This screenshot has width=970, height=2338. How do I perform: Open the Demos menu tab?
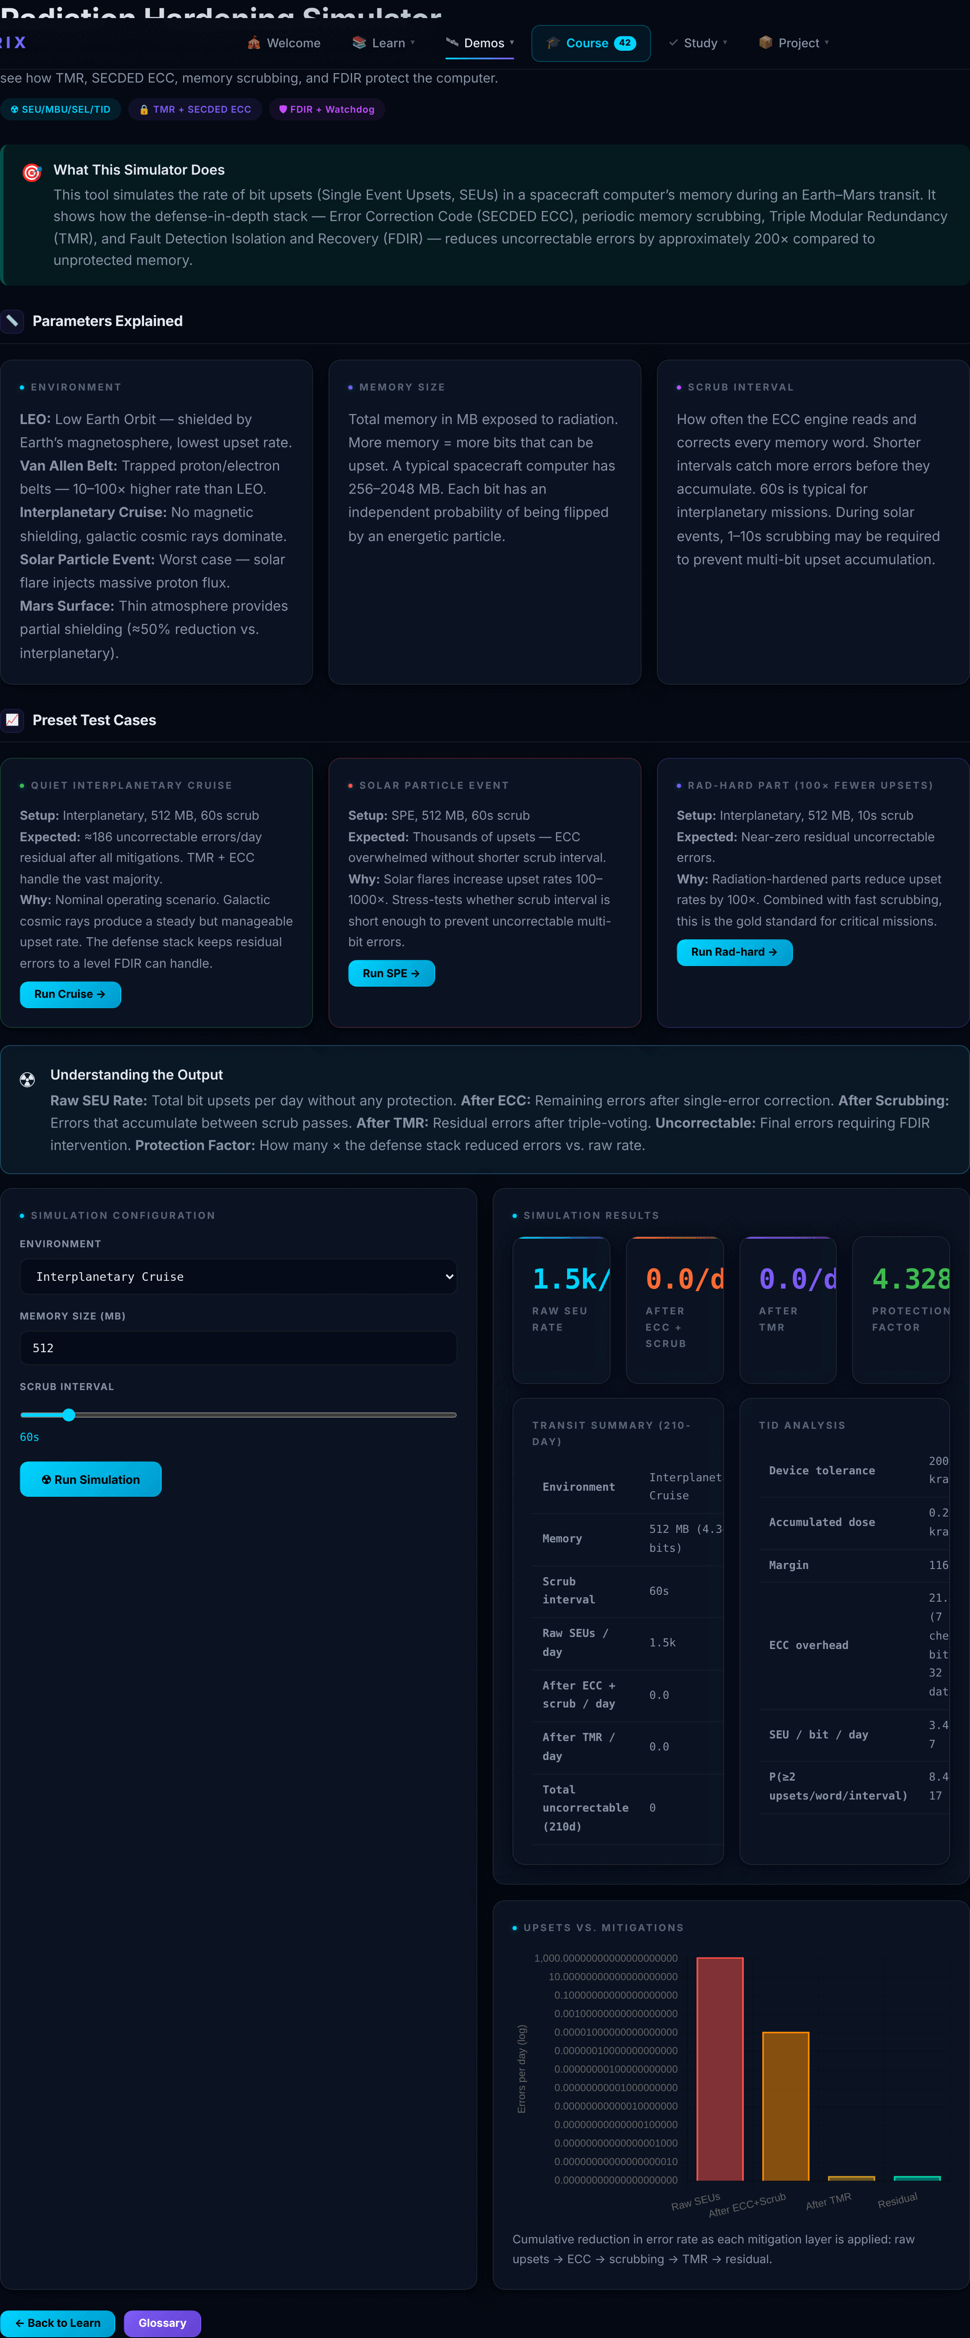click(x=480, y=43)
